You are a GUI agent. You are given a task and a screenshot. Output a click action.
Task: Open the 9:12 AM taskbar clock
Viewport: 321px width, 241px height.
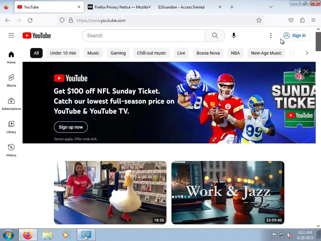click(305, 235)
